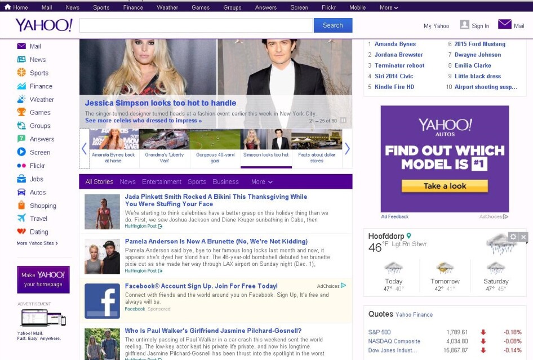
Task: Click the Home house icon in top bar
Action: tap(7, 7)
